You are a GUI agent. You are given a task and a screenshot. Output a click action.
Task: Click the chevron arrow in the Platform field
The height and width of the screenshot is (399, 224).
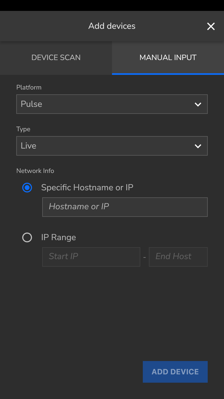click(198, 104)
